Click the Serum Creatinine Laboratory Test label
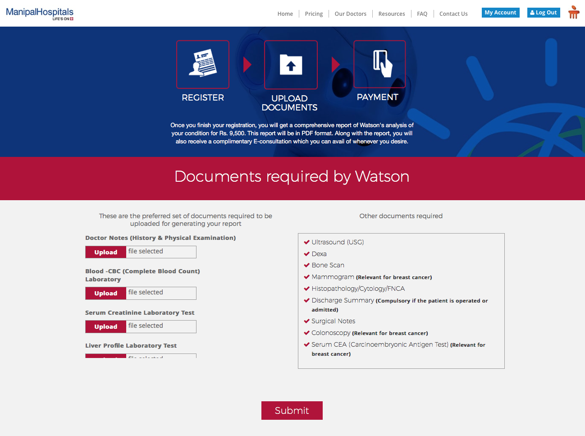Viewport: 585px width, 436px height. click(140, 312)
